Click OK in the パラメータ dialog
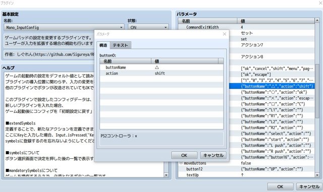Image resolution: width=323 pixels, height=192 pixels. point(184,155)
